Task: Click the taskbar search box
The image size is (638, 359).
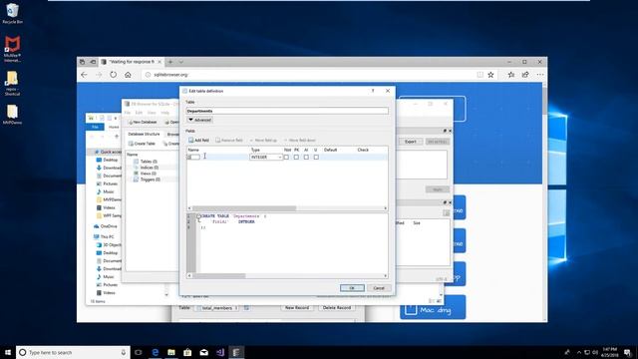Action: (73, 352)
